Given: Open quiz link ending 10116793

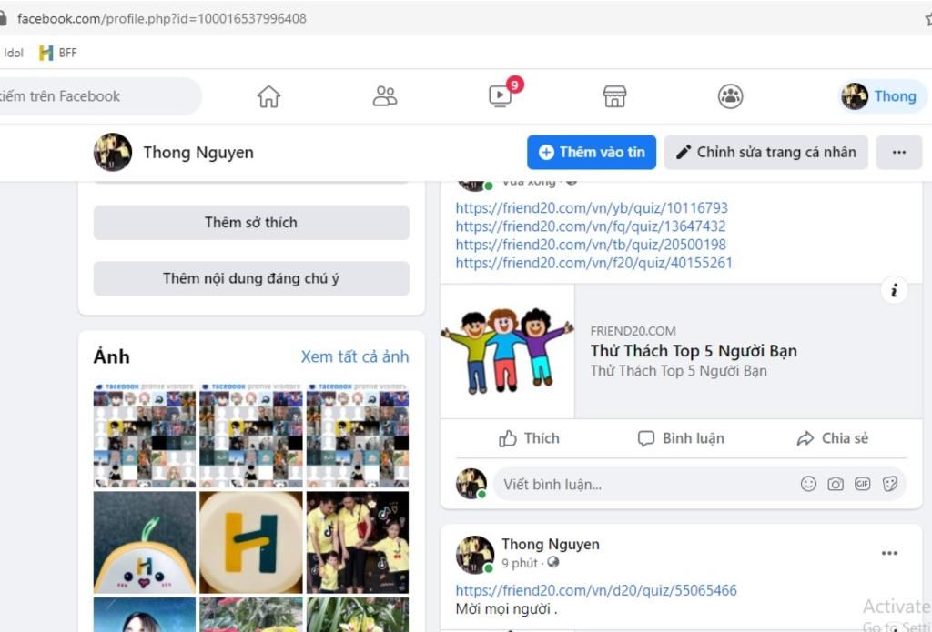Looking at the screenshot, I should pos(592,208).
